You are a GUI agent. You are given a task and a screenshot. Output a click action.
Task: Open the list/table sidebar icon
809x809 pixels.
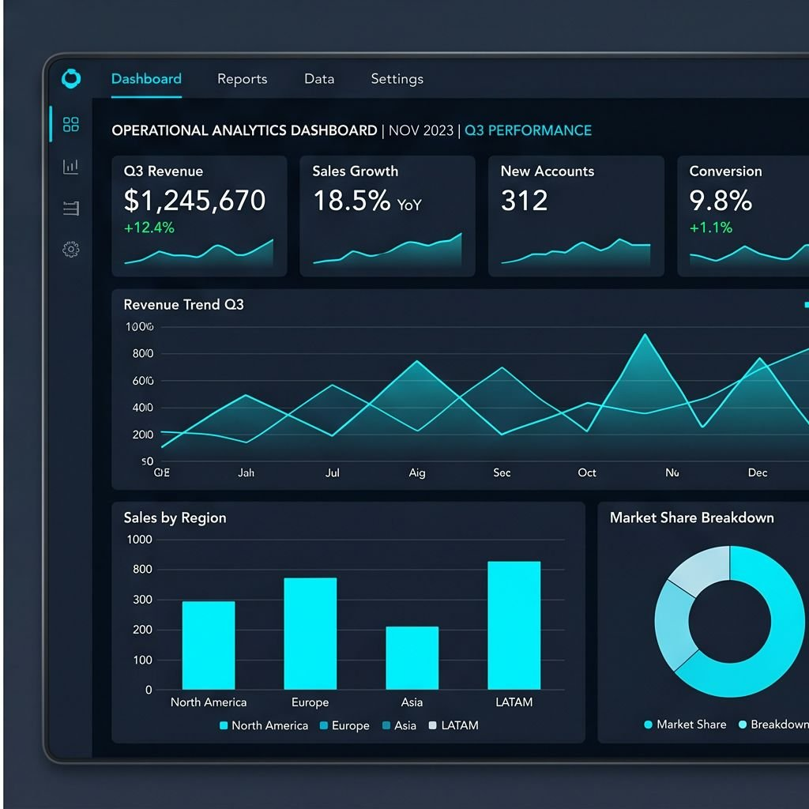(x=70, y=208)
